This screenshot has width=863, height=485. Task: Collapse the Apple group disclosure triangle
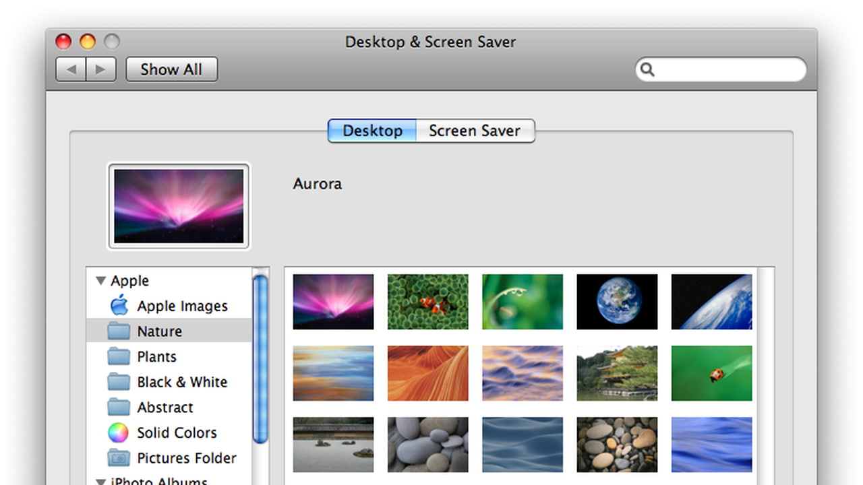point(100,281)
